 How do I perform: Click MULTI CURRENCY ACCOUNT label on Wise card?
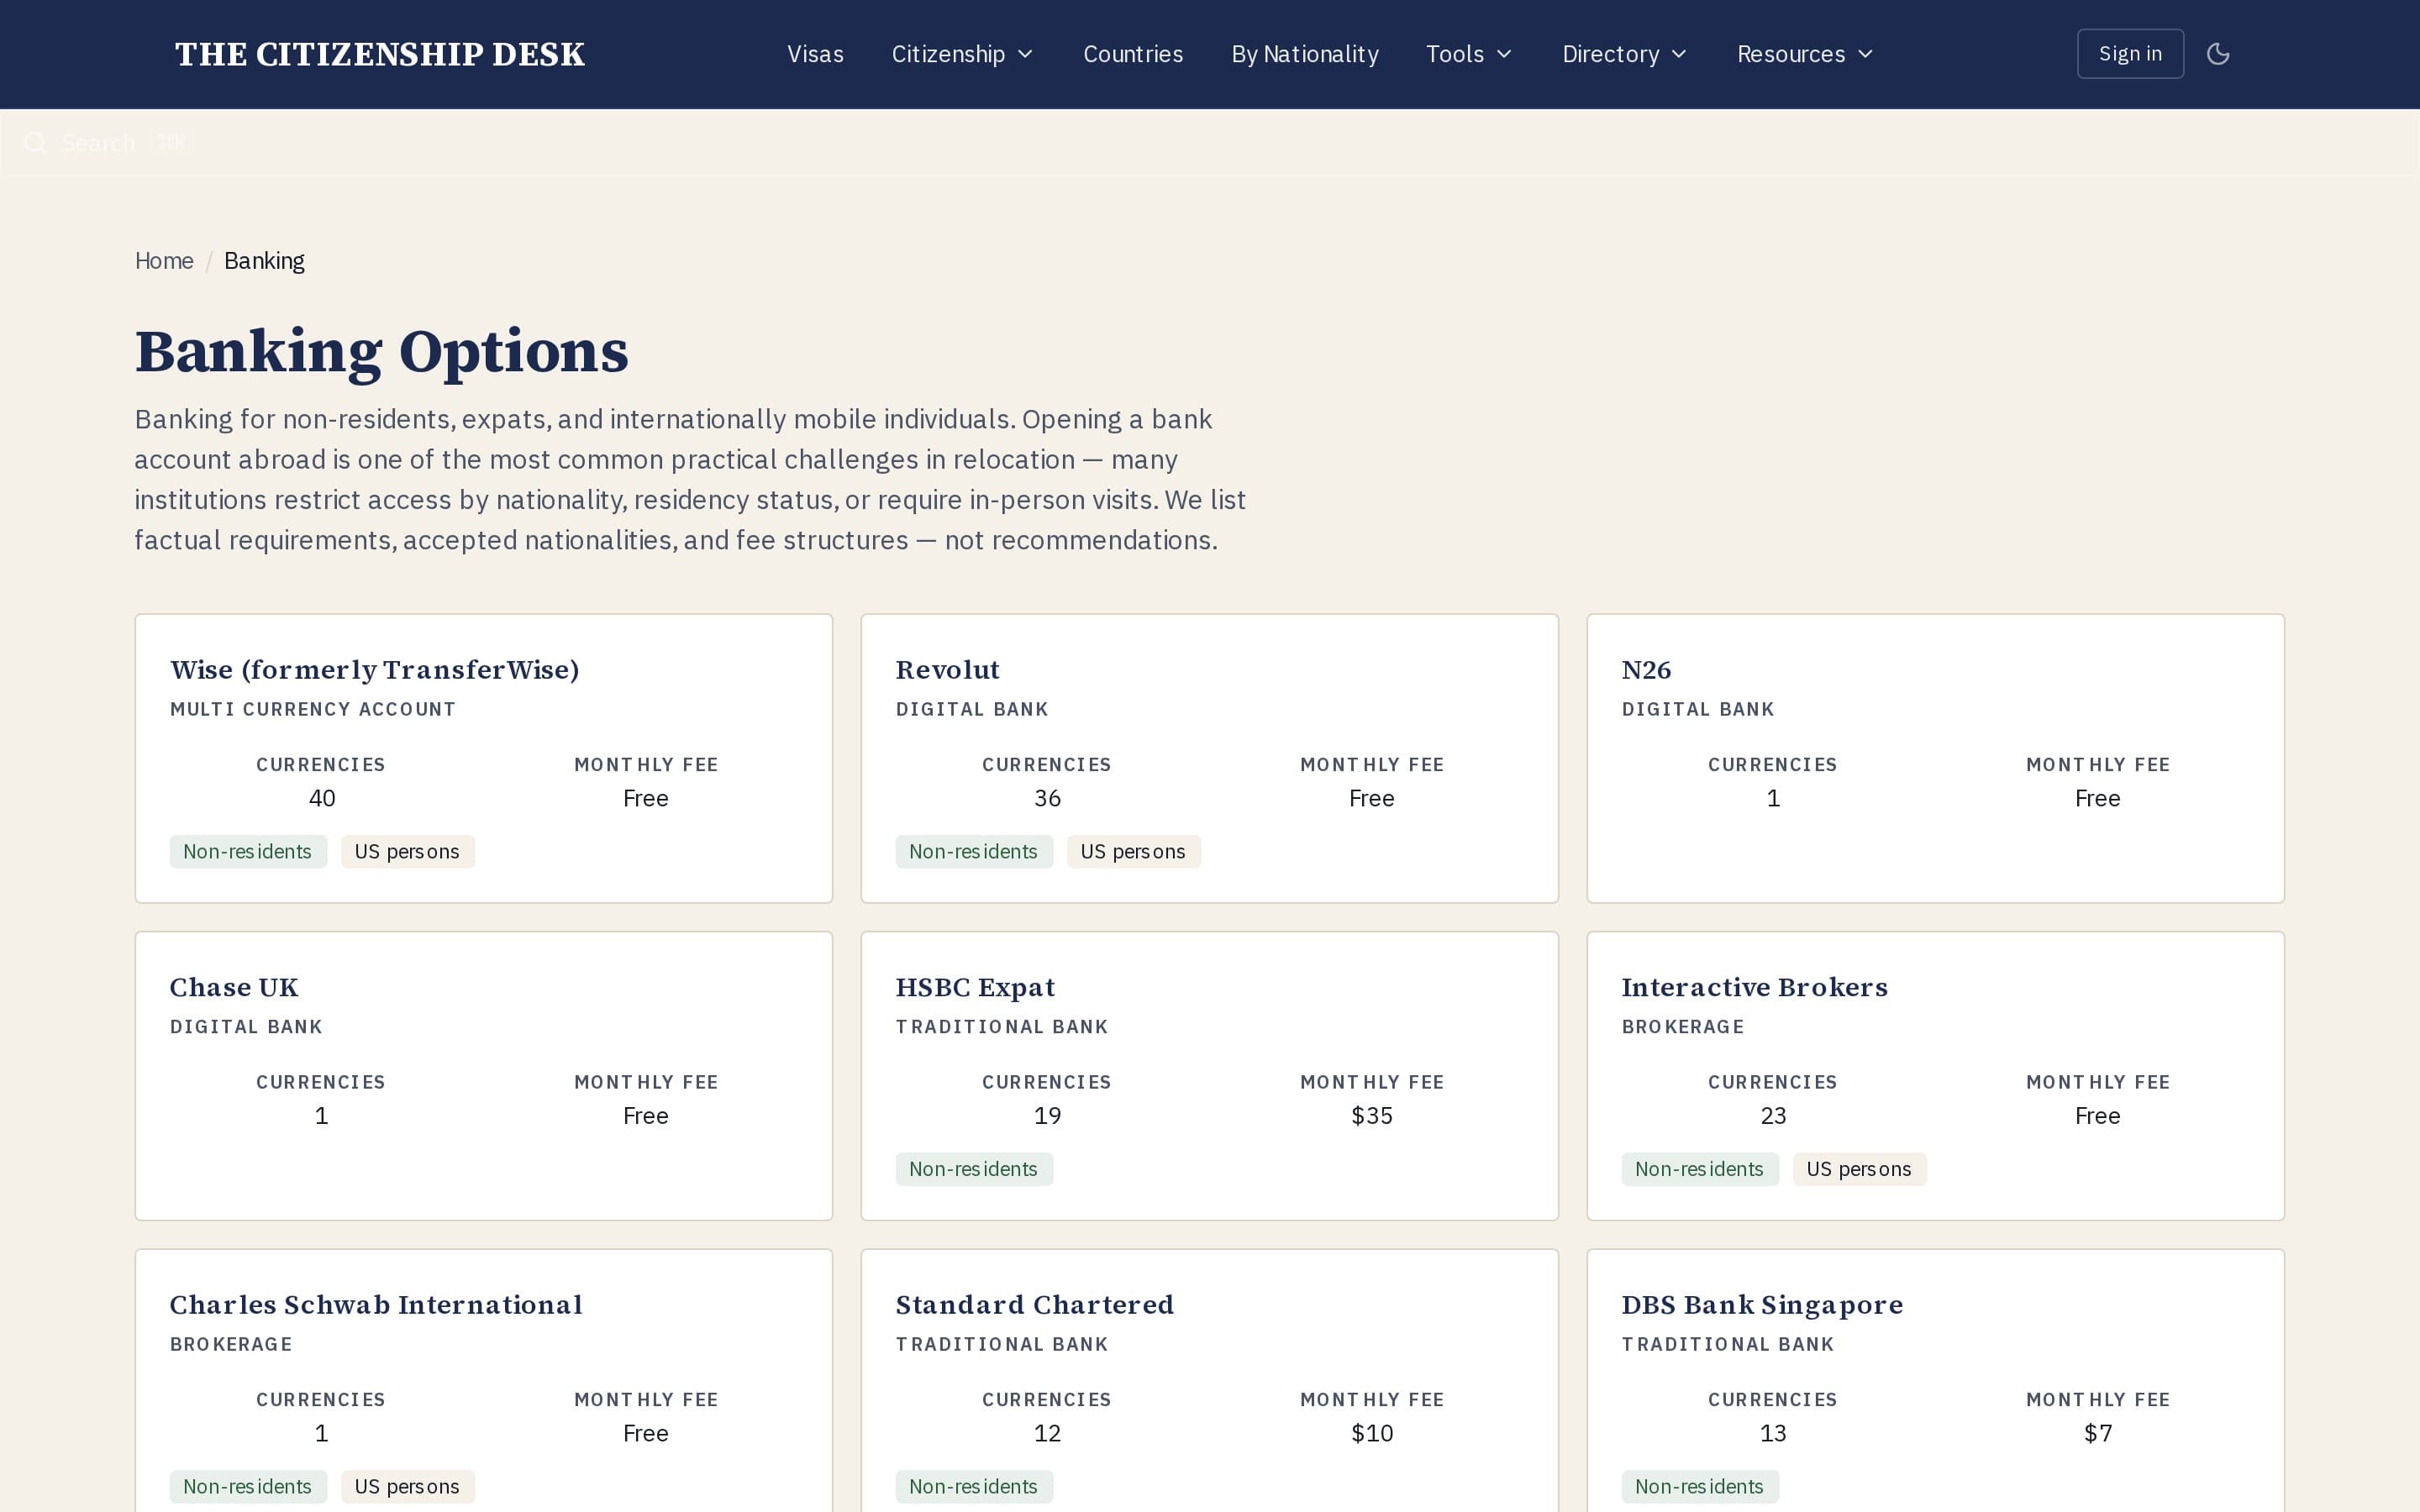click(312, 710)
